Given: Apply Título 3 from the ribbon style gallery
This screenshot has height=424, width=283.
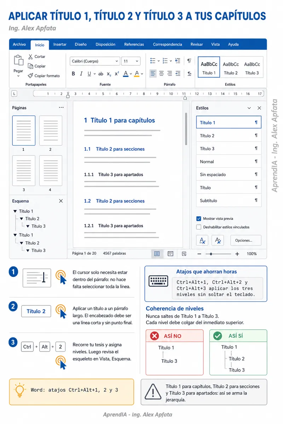Looking at the screenshot, I should [252, 67].
